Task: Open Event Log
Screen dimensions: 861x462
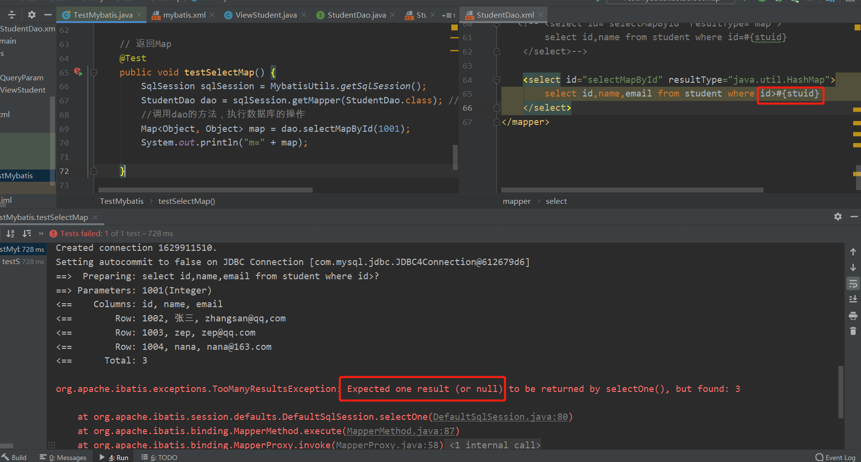Action: point(835,457)
